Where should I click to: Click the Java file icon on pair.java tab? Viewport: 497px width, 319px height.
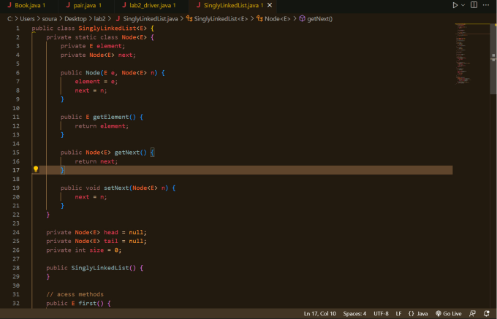[x=68, y=5]
